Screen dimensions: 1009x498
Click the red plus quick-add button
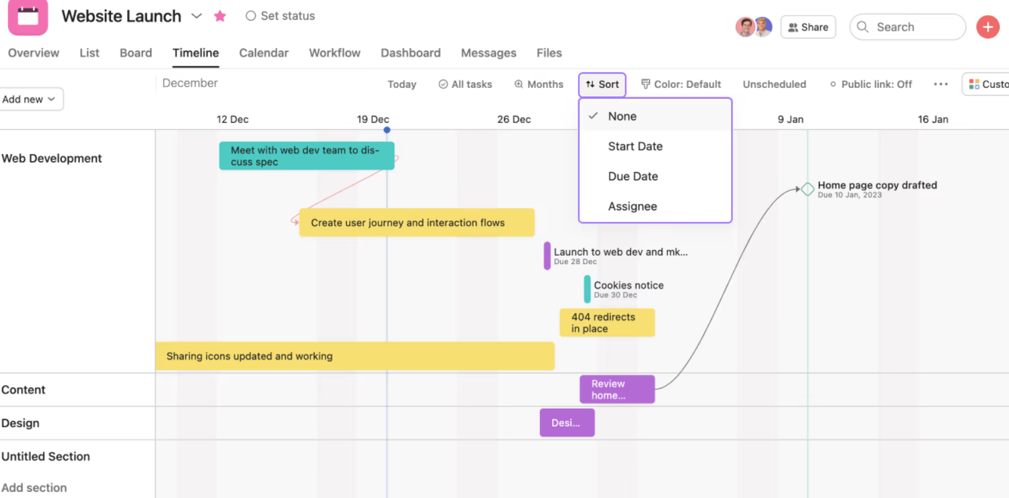[x=988, y=27]
